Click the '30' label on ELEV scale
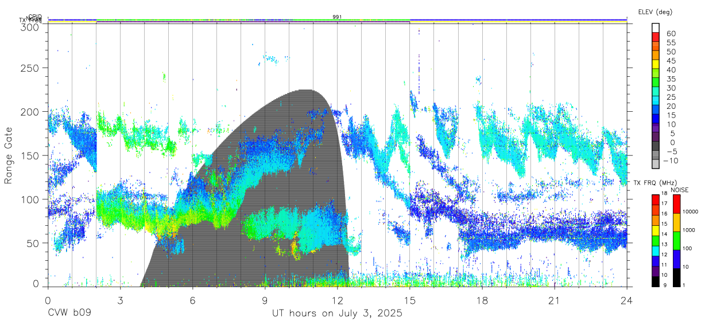Viewport: 705px width, 325px height. point(671,88)
